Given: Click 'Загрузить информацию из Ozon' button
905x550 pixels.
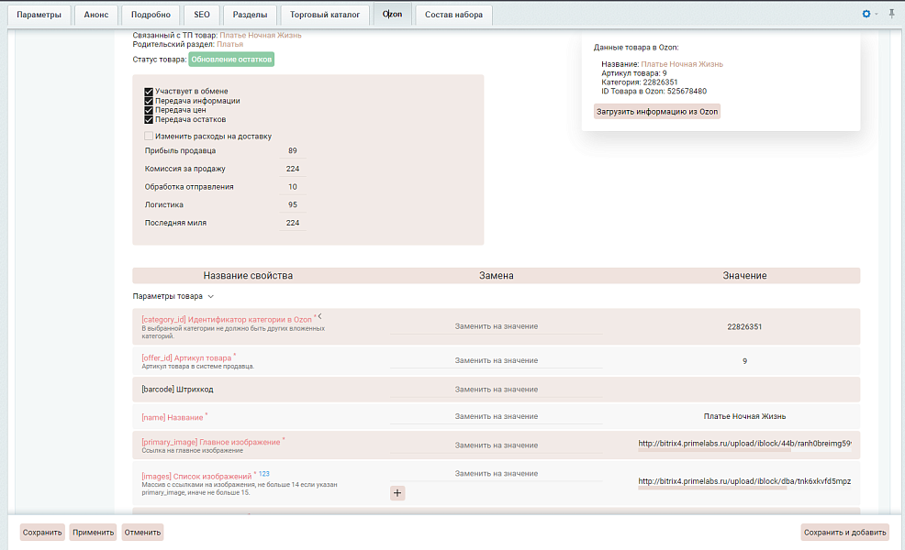Looking at the screenshot, I should 657,112.
